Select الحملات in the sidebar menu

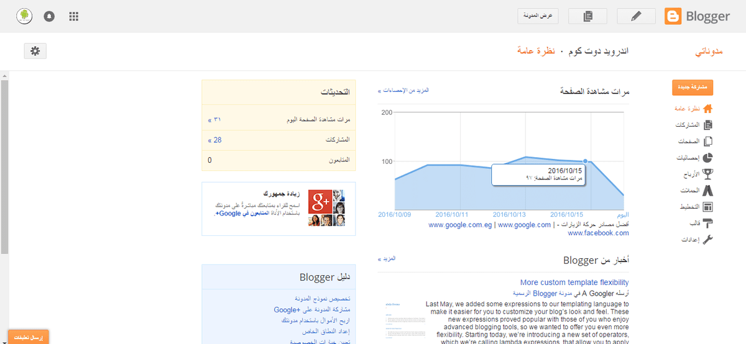pos(691,191)
